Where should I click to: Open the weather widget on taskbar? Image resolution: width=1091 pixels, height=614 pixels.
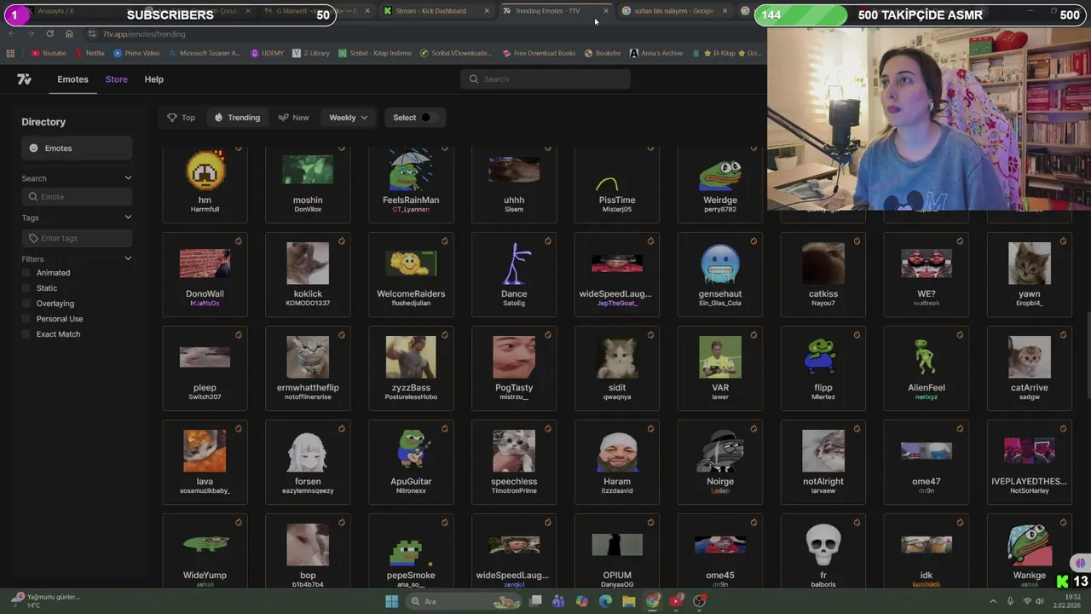coord(47,600)
